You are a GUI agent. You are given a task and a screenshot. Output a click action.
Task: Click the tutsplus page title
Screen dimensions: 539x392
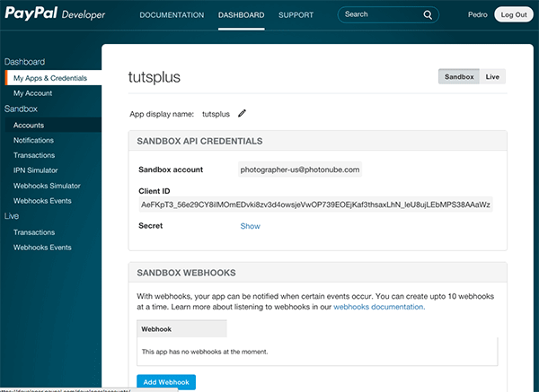tap(154, 77)
